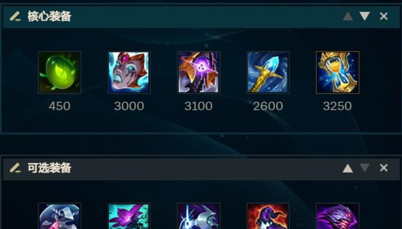Select the blue crystal staff item costing 2600

(268, 72)
